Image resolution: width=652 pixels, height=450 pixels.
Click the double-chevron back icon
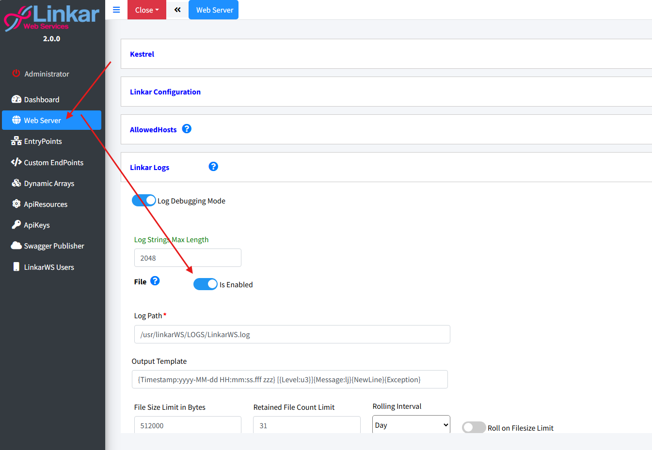tap(177, 10)
